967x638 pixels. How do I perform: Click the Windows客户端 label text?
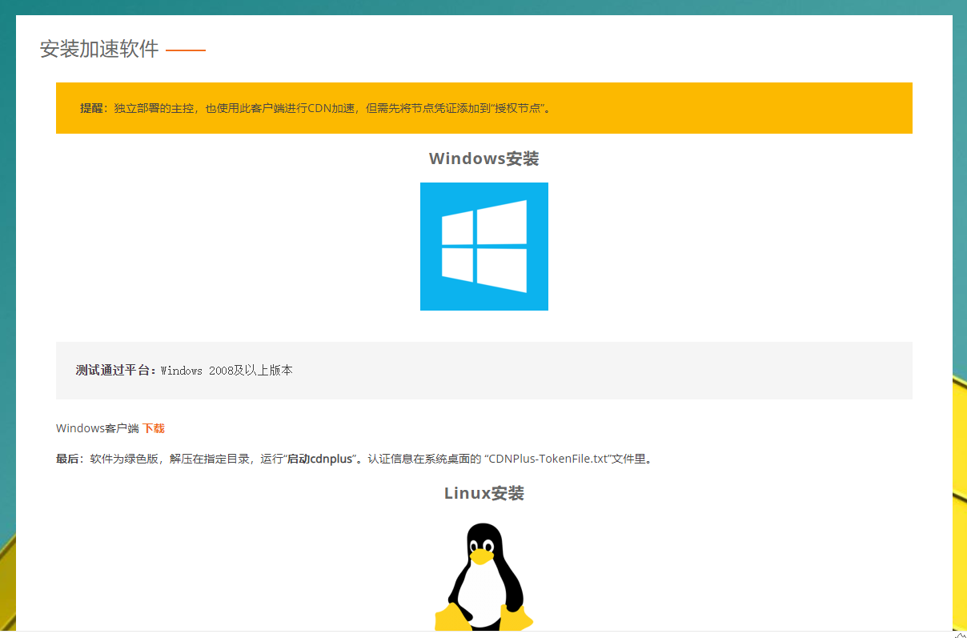point(98,428)
